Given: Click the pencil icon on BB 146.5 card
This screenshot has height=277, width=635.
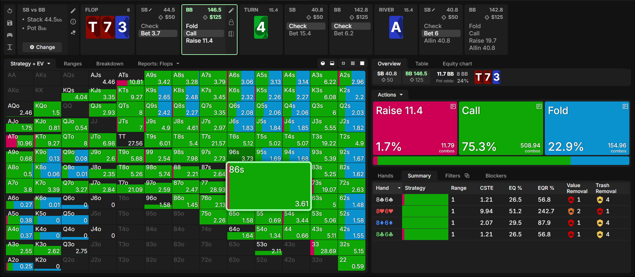Looking at the screenshot, I should pyautogui.click(x=231, y=11).
